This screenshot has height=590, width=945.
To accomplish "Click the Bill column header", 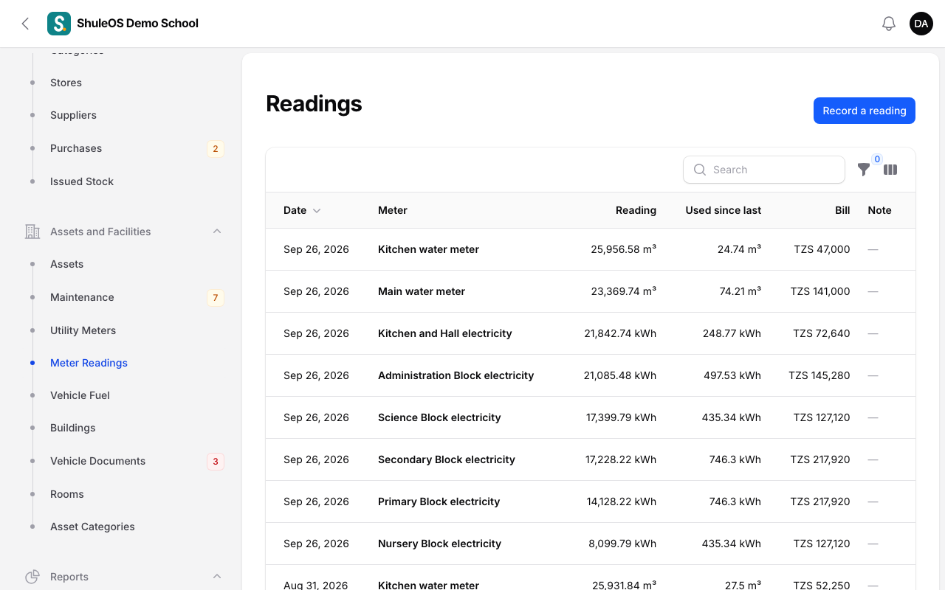I will [x=842, y=210].
